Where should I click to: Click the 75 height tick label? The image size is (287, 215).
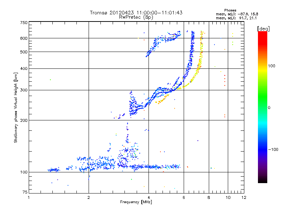pyautogui.click(x=25, y=192)
